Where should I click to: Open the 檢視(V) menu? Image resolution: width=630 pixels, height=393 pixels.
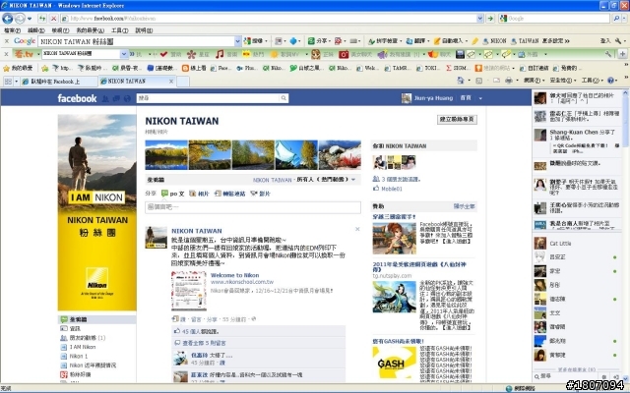click(x=60, y=30)
